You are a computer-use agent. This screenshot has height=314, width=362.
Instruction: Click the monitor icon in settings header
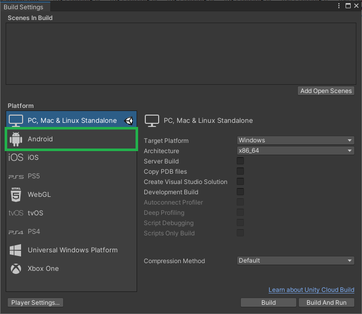click(151, 121)
